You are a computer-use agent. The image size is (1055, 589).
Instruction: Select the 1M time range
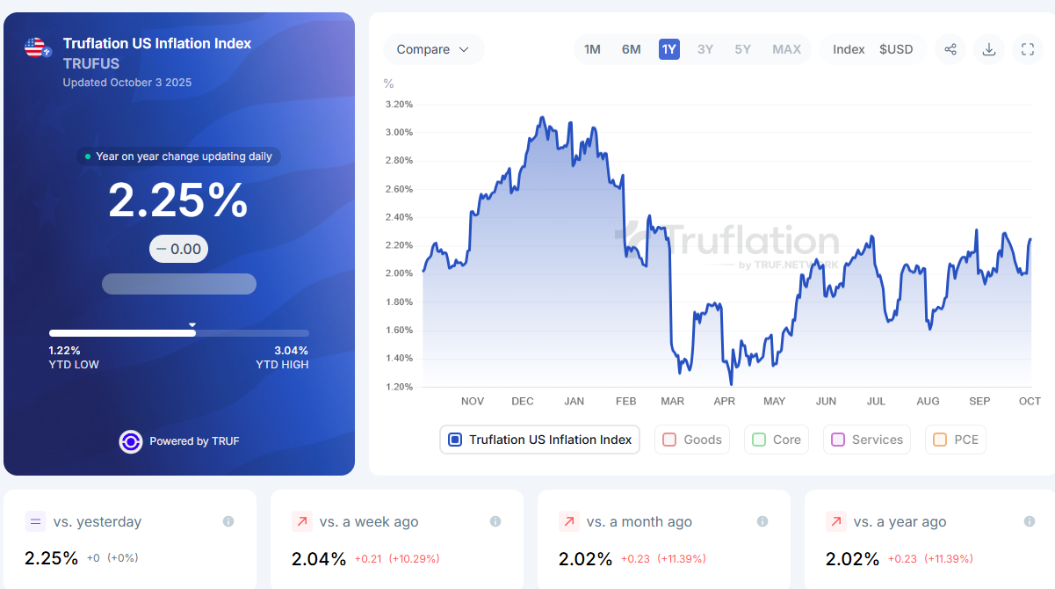coord(592,49)
